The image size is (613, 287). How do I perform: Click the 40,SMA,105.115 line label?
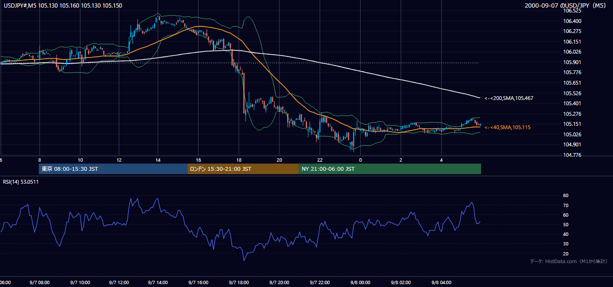click(x=507, y=127)
